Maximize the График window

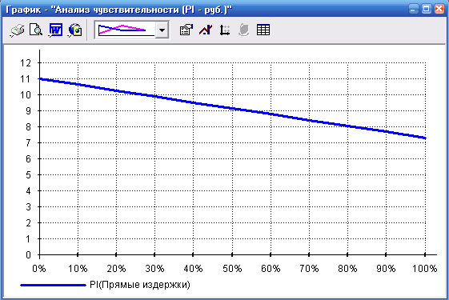(426, 9)
